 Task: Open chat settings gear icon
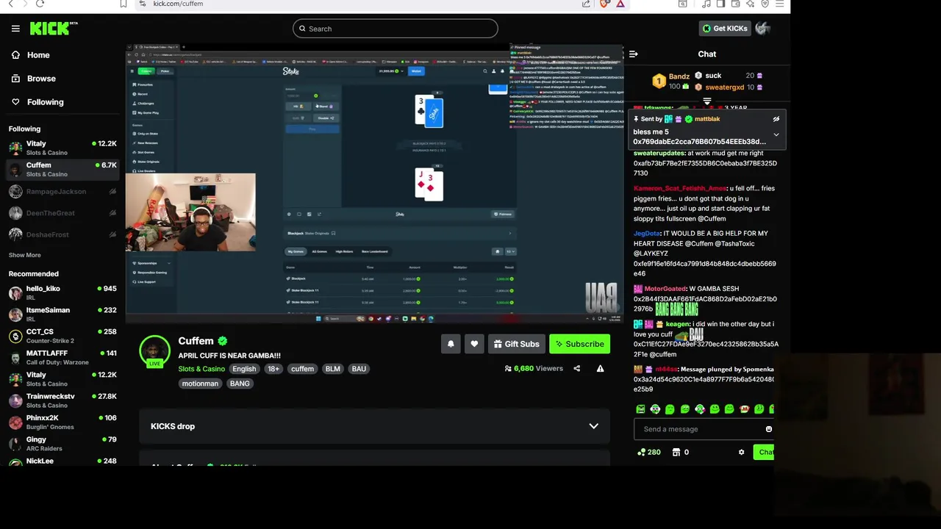tap(741, 453)
